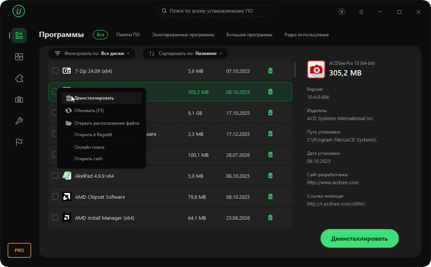Viewport: 431px width, 267px height.
Task: Open the wrench tools sidebar icon
Action: click(19, 121)
